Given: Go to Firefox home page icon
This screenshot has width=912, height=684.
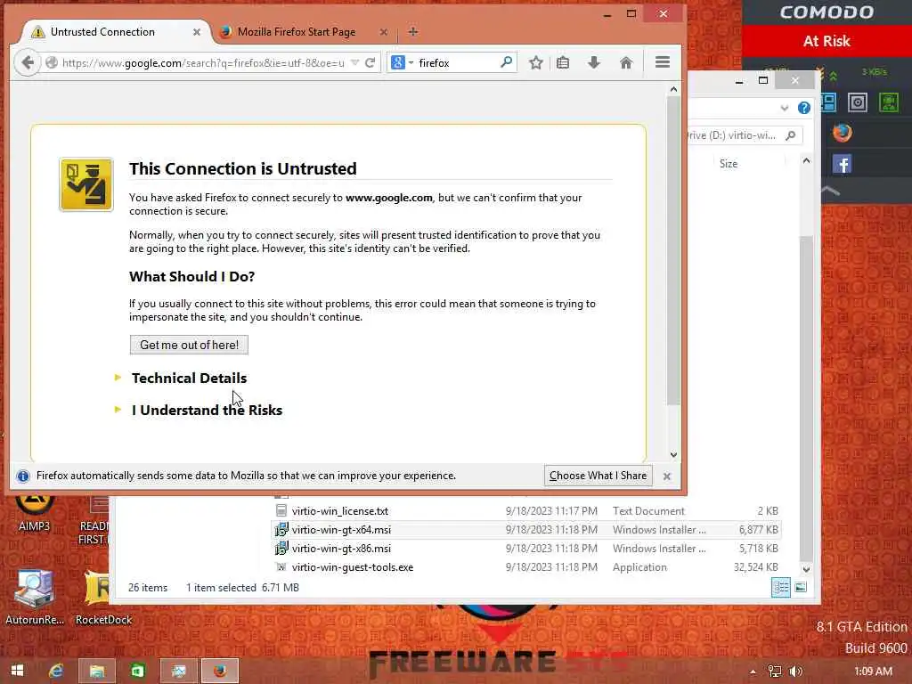Looking at the screenshot, I should [626, 62].
